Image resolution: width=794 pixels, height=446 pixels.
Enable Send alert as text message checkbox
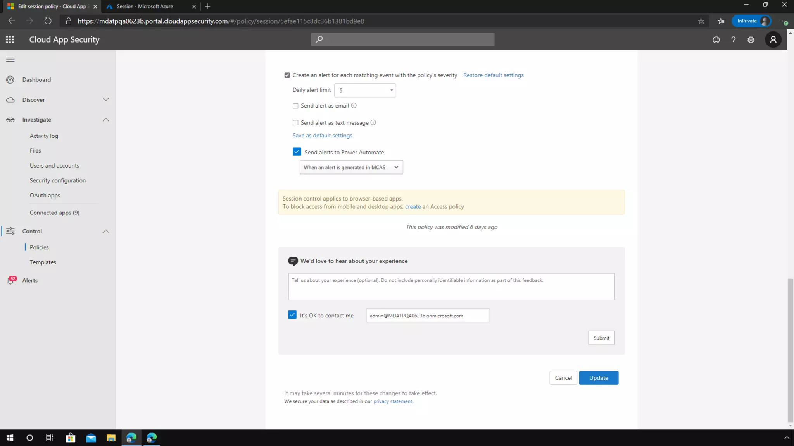[295, 123]
